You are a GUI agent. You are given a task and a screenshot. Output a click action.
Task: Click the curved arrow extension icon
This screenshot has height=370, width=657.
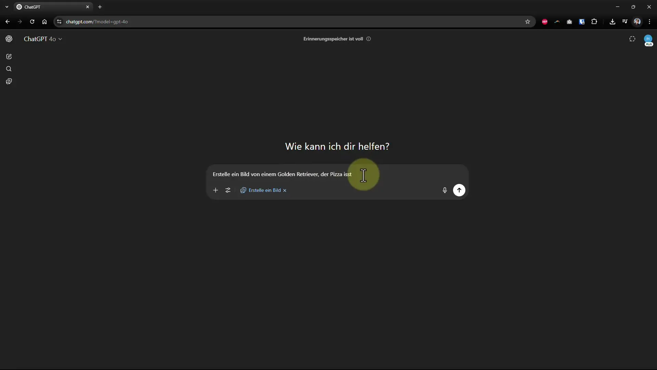(557, 22)
